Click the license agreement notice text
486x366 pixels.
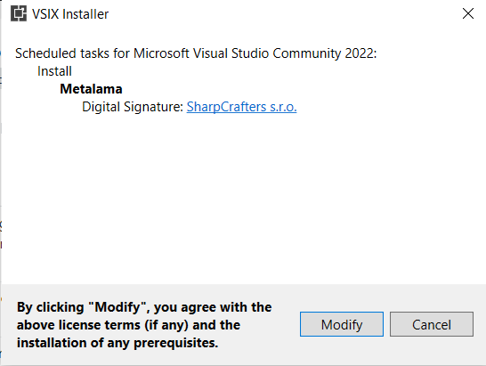[144, 325]
